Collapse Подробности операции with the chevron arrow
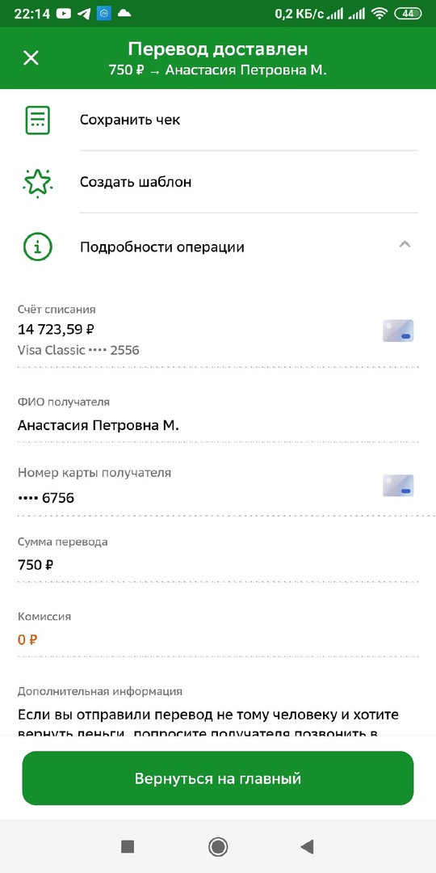The width and height of the screenshot is (436, 873). (x=405, y=244)
